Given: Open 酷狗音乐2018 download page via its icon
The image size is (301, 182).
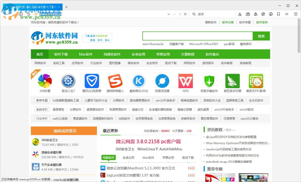Looking at the screenshot, I should pos(138,81).
